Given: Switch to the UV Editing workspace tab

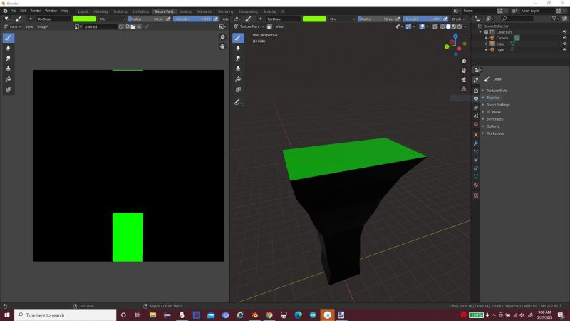Looking at the screenshot, I should [x=140, y=11].
